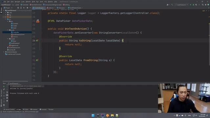Click anonymous StringConverter breadcrumb
This screenshot has width=210, height=118.
[x=52, y=5]
